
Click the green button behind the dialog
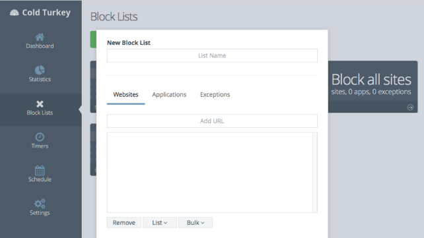tap(93, 40)
